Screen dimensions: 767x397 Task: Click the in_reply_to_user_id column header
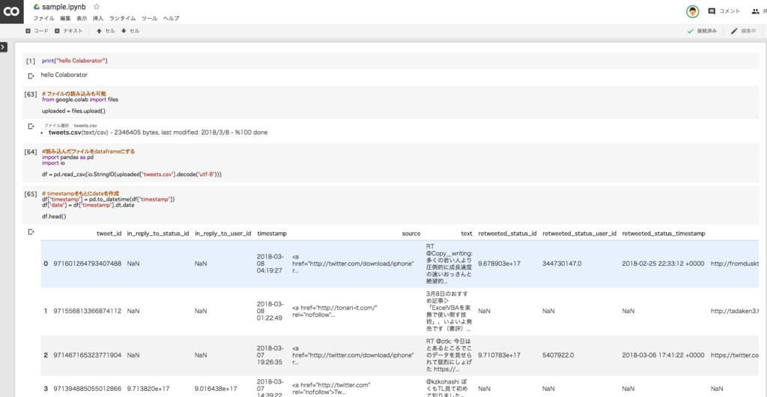[x=223, y=234]
